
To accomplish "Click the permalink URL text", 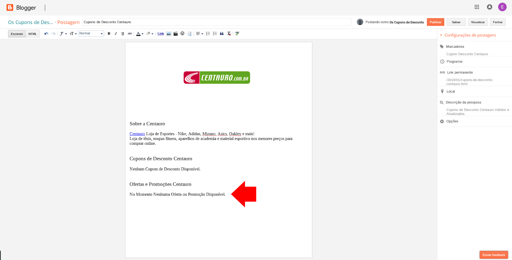I will (469, 82).
